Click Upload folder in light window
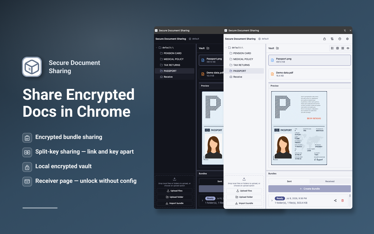 pyautogui.click(x=244, y=197)
